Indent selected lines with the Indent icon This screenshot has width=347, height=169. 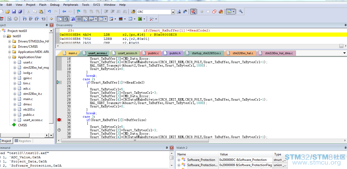click(106, 12)
